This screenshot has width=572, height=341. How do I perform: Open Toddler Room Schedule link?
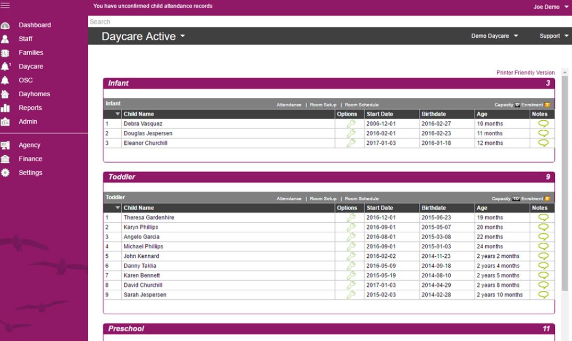[361, 199]
